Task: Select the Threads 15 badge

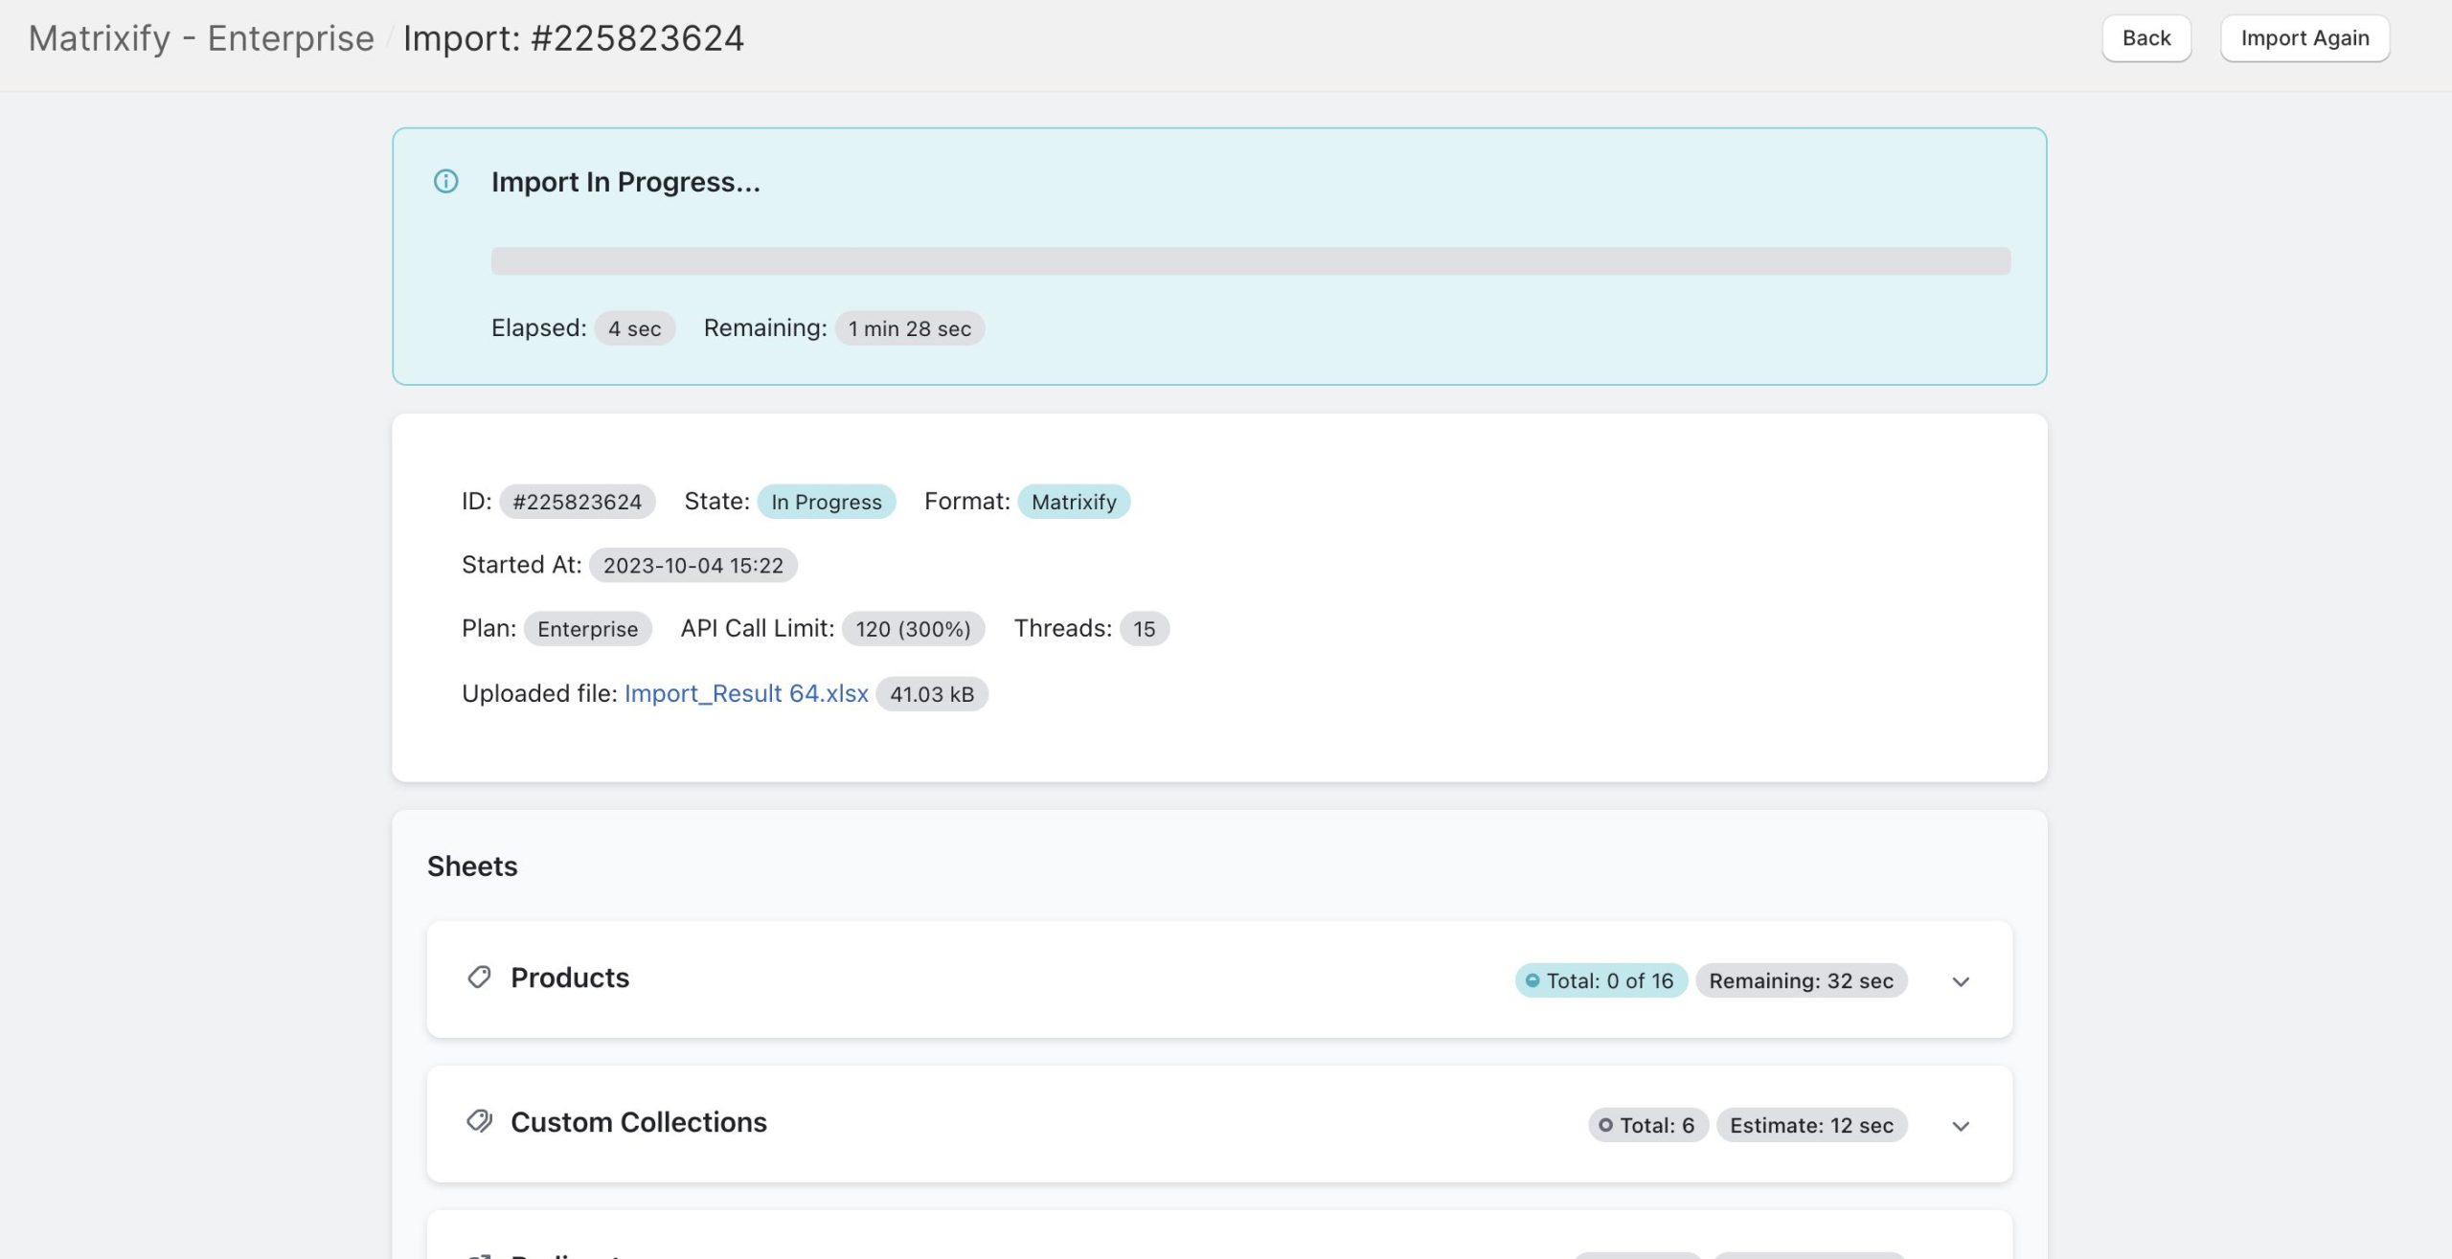Action: (x=1145, y=629)
